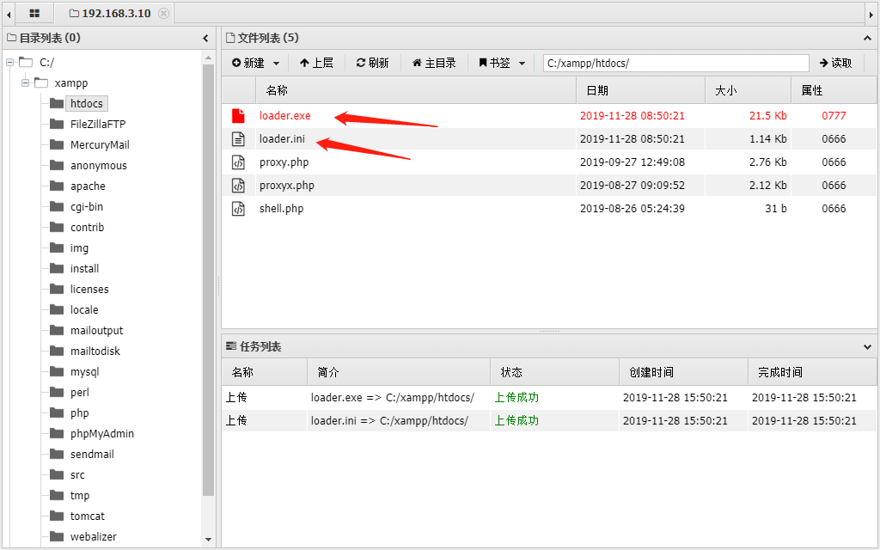Viewport: 880px width, 550px height.
Task: Sort files by 日期 column
Action: click(x=640, y=90)
